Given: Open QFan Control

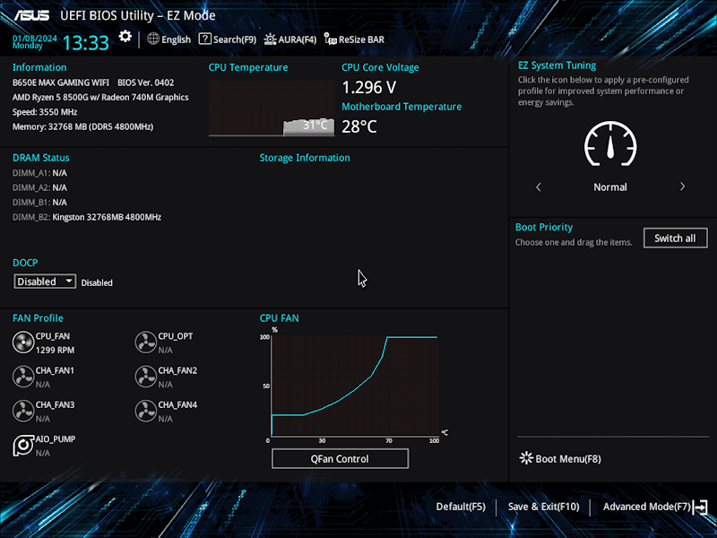Looking at the screenshot, I should [340, 459].
